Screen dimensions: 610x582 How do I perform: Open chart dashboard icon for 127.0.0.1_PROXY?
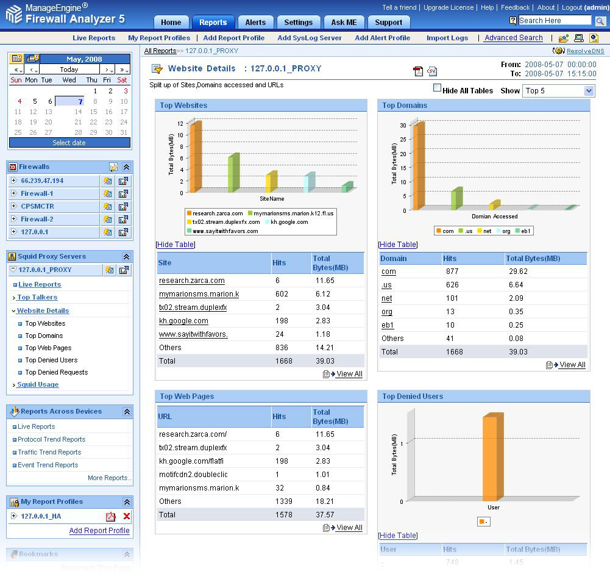tap(124, 270)
